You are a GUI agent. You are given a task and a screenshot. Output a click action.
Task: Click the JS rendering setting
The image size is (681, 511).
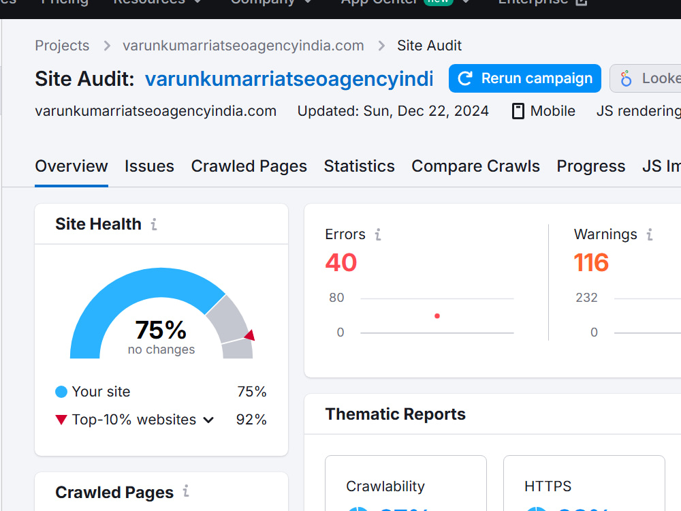[639, 111]
